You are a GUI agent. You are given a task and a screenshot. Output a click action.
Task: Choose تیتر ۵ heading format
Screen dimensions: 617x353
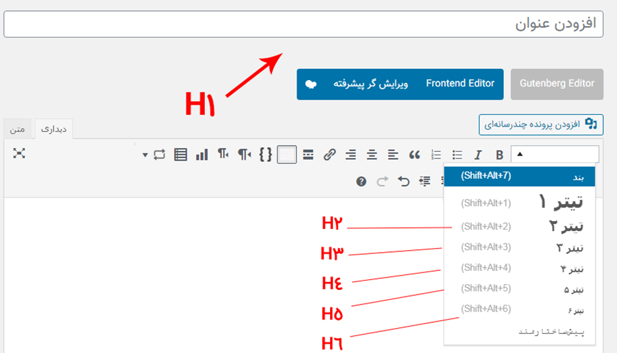coord(519,289)
